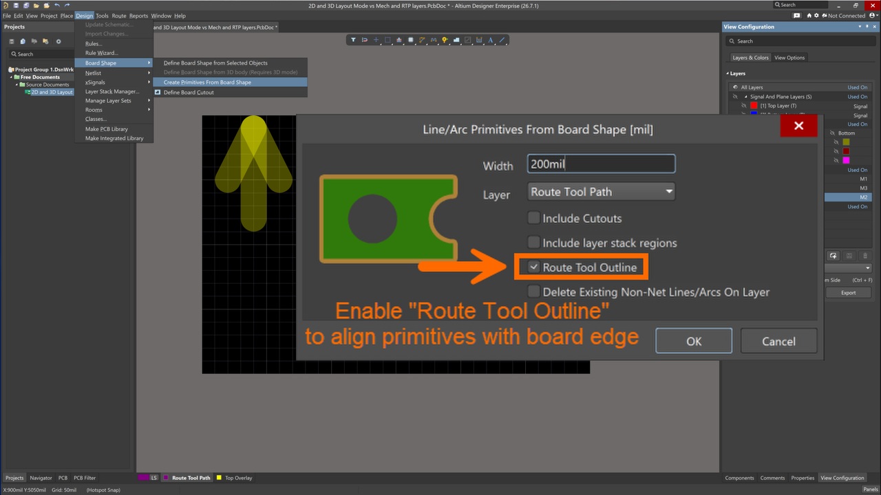Collapse Source Documents tree node
This screenshot has height=495, width=881.
pos(17,85)
